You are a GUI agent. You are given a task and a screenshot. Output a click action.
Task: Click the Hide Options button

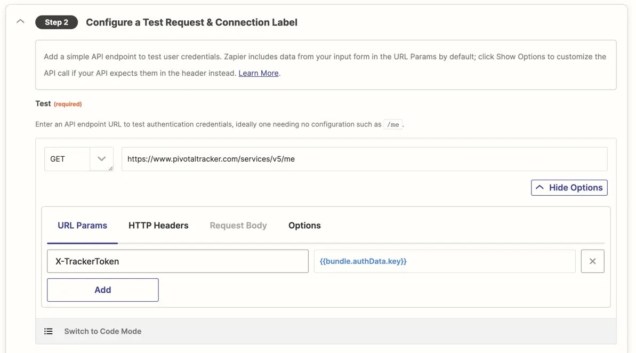click(569, 188)
